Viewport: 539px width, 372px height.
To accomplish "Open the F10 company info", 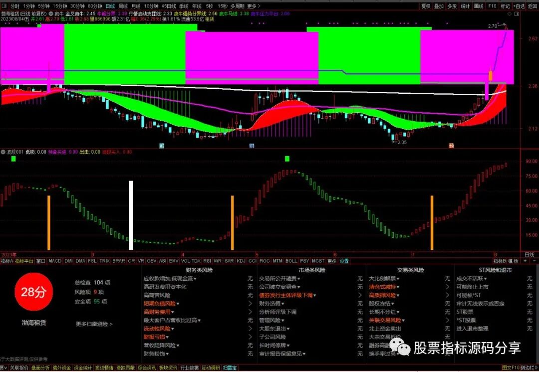I will 492,6.
